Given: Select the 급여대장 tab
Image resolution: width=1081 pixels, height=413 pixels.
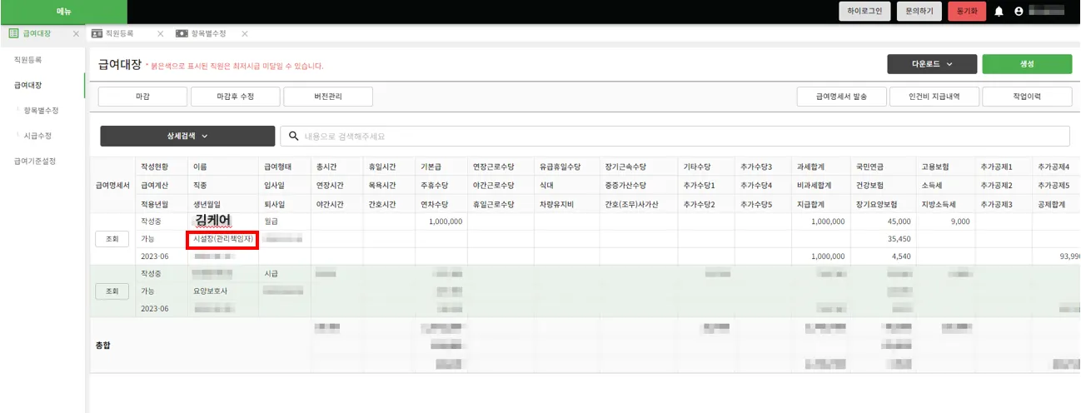Looking at the screenshot, I should 37,33.
